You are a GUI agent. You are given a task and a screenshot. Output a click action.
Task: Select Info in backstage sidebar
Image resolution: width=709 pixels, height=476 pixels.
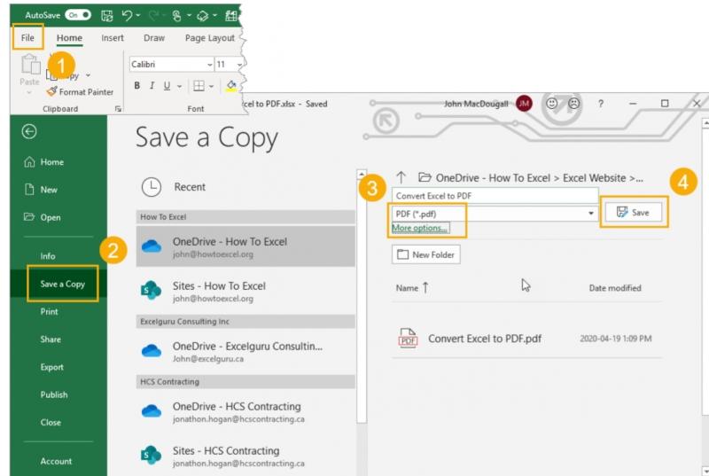point(48,256)
